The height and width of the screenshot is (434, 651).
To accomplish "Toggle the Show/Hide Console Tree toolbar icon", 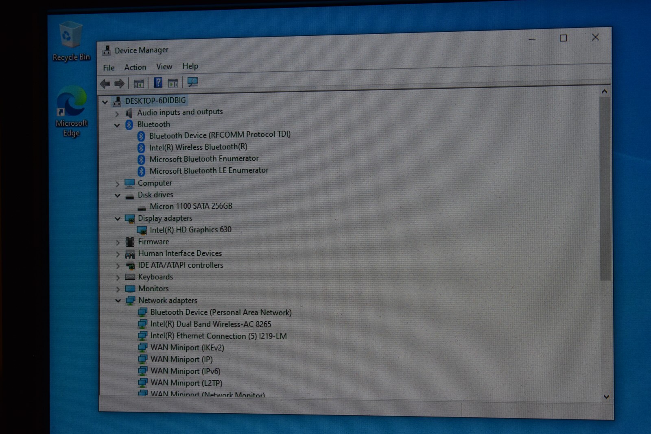I will click(139, 84).
